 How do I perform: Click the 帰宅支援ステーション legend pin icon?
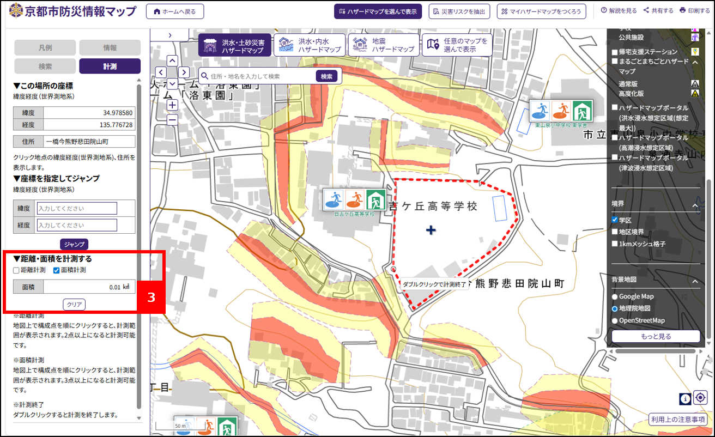click(695, 52)
